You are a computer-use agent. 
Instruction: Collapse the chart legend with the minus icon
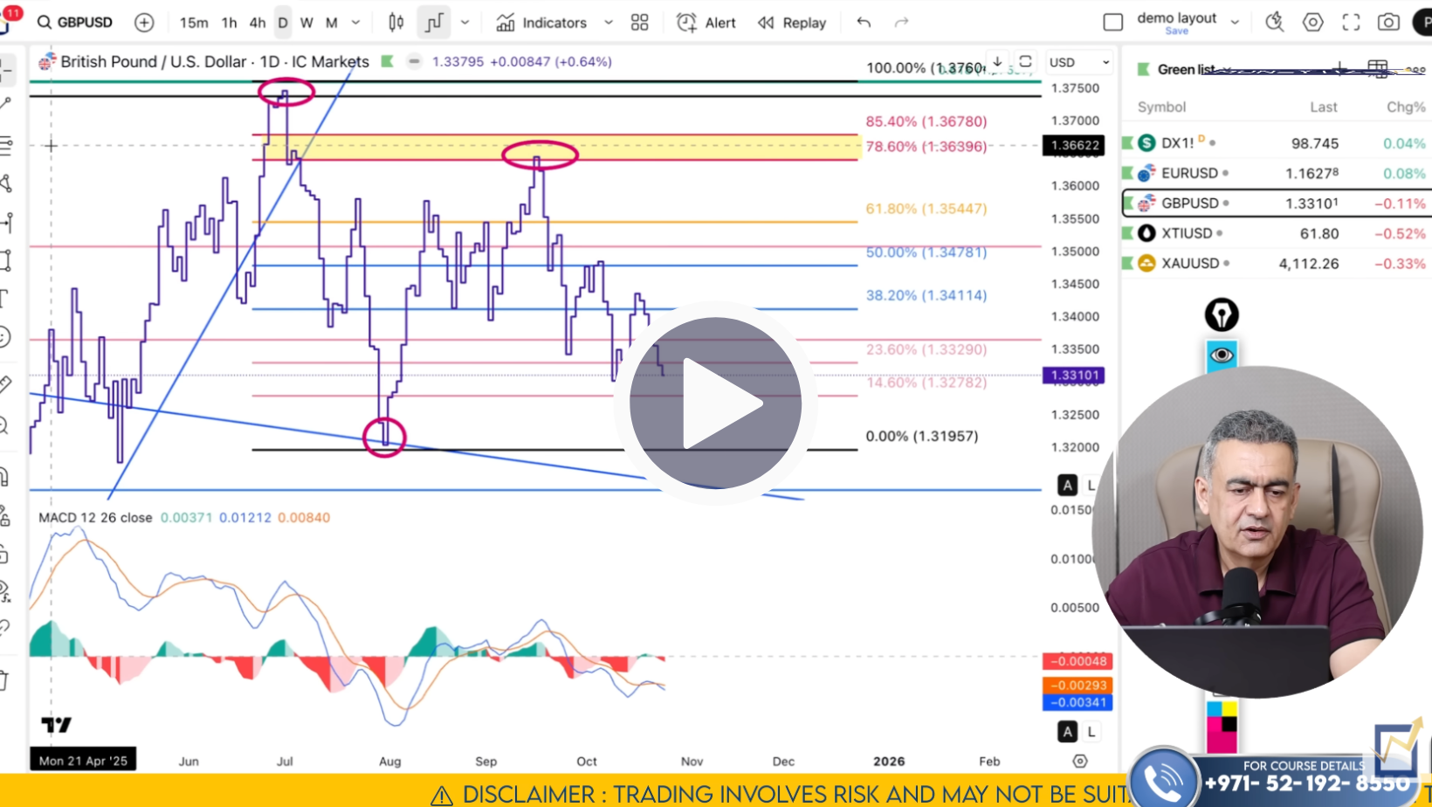coord(414,61)
